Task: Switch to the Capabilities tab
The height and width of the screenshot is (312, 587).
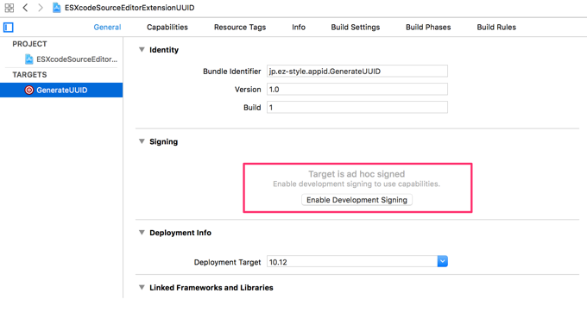Action: click(167, 28)
